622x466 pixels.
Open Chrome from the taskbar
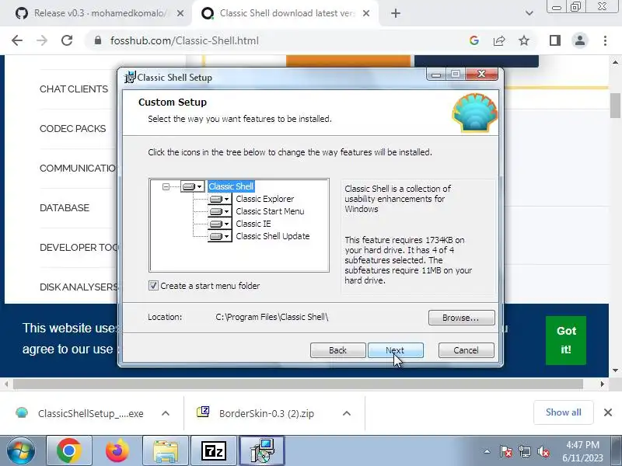[69, 451]
